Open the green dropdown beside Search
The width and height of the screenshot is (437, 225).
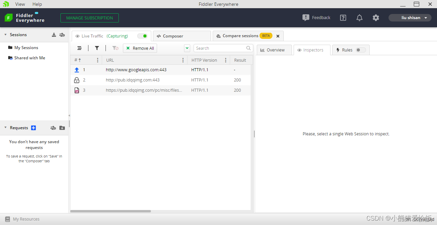click(187, 48)
